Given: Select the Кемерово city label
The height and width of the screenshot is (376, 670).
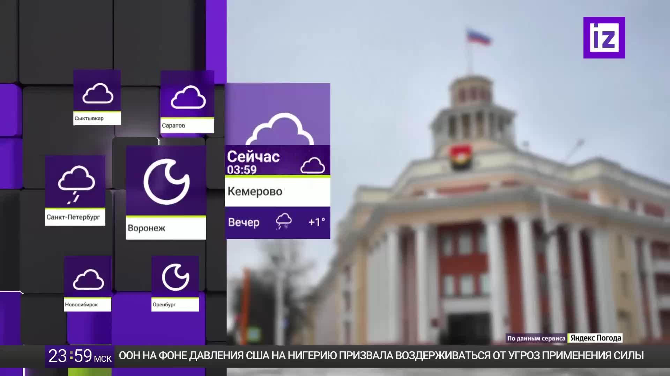Looking at the screenshot, I should pyautogui.click(x=255, y=191).
